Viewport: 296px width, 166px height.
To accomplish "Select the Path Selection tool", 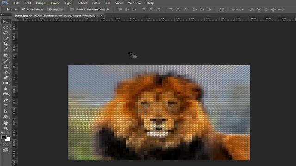I will 6,111.
